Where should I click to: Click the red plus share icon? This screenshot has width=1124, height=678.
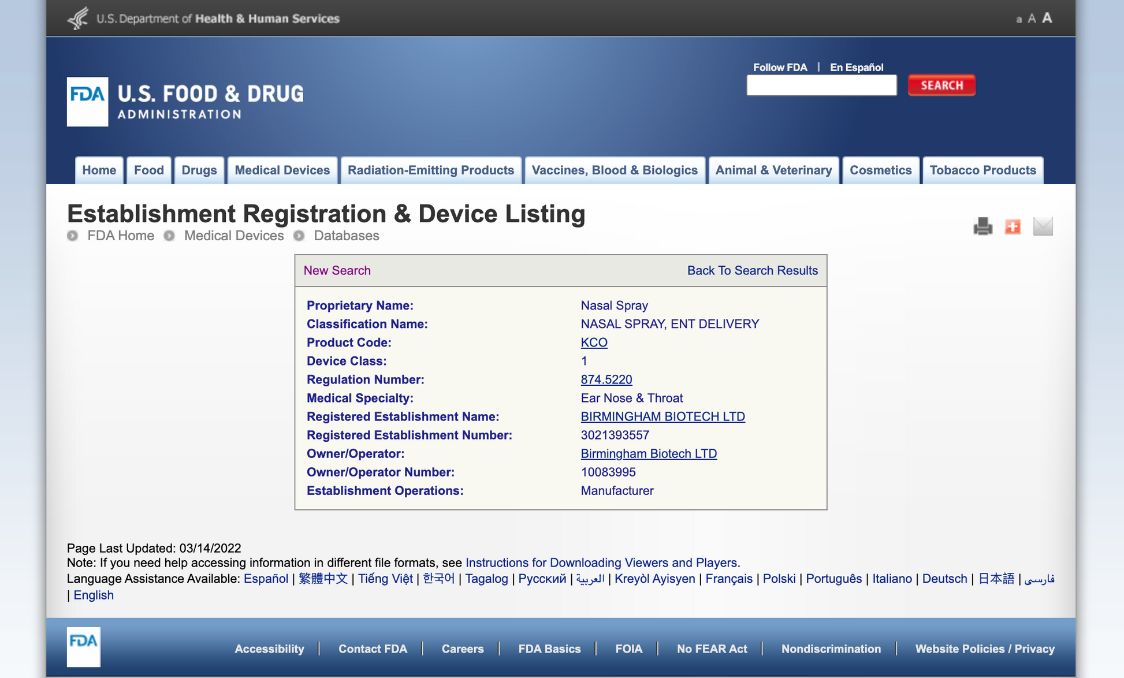(x=1013, y=226)
